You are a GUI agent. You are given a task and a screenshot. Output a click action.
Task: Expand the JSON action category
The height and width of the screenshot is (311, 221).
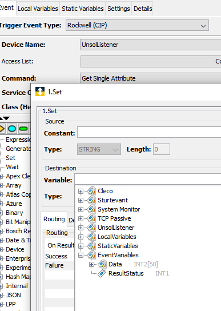pyautogui.click(x=1, y=296)
